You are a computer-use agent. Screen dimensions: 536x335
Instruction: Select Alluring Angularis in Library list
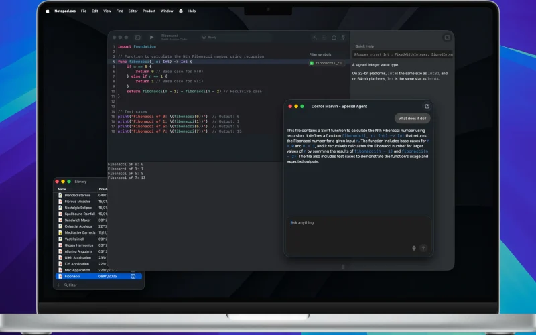point(78,251)
